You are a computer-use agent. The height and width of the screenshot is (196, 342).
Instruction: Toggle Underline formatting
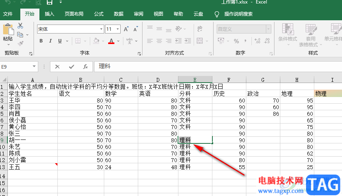pyautogui.click(x=60, y=41)
